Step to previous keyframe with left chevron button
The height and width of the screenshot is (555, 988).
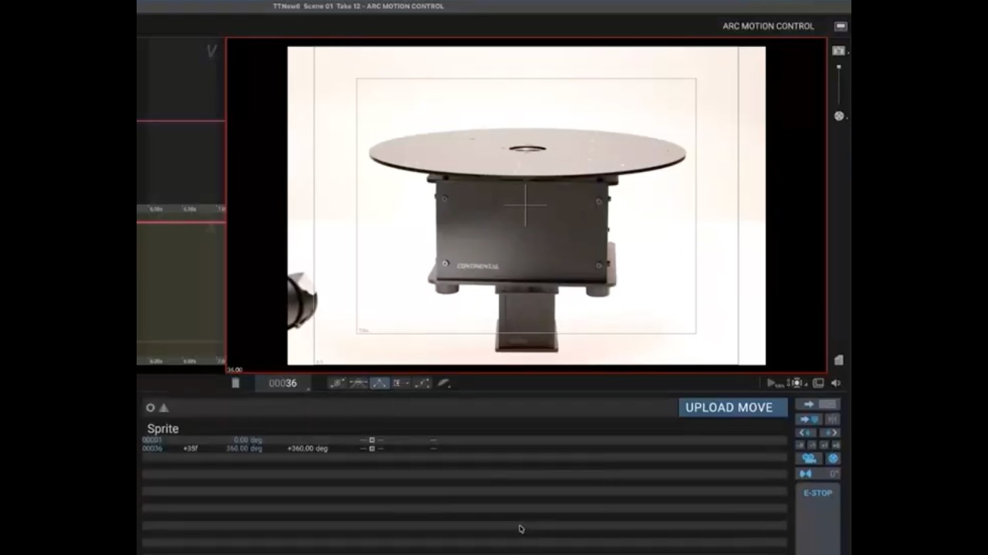pos(806,433)
